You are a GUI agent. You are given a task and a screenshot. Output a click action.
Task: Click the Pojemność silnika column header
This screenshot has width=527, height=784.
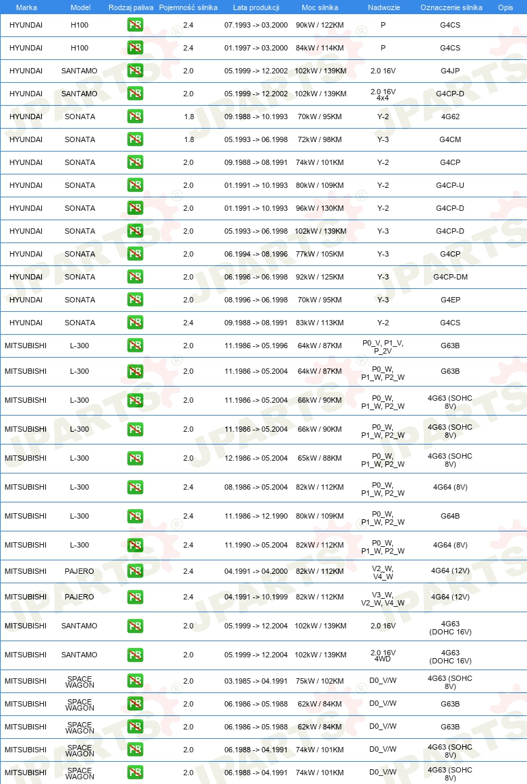188,7
